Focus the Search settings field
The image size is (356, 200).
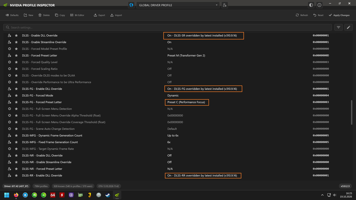point(167,27)
